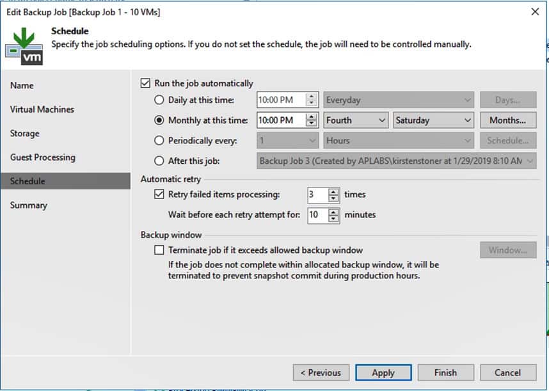The height and width of the screenshot is (391, 549).
Task: Click the Schedule heading text
Action: (x=70, y=31)
